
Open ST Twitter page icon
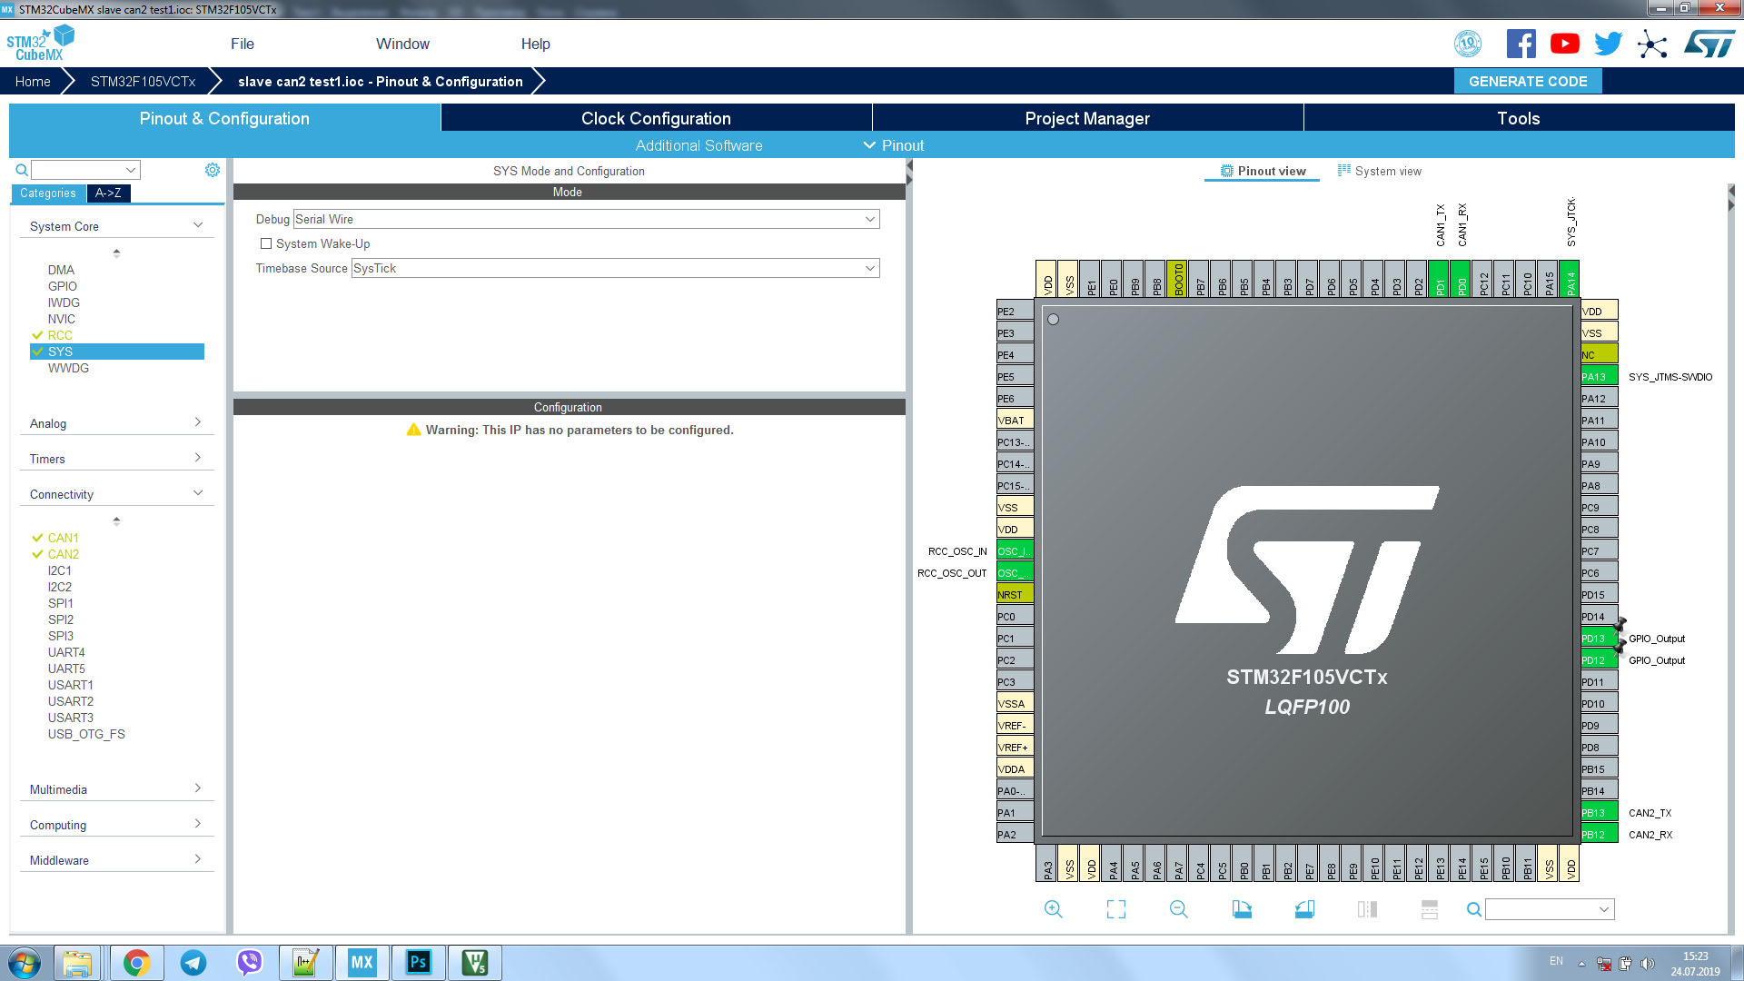tap(1609, 44)
